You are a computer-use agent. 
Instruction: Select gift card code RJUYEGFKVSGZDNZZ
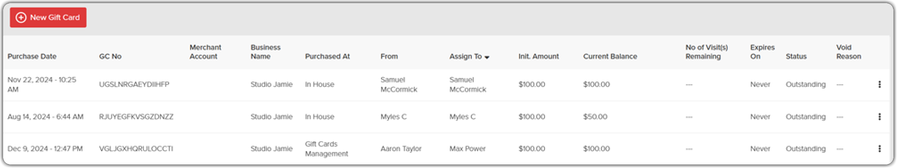[136, 116]
